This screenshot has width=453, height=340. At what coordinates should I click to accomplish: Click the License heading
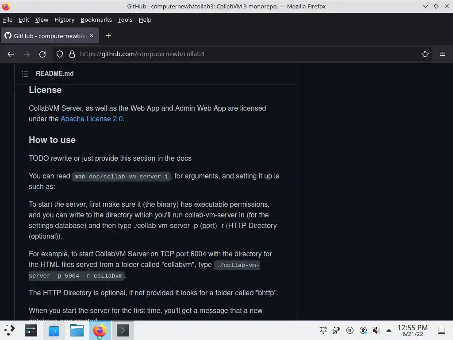(45, 90)
